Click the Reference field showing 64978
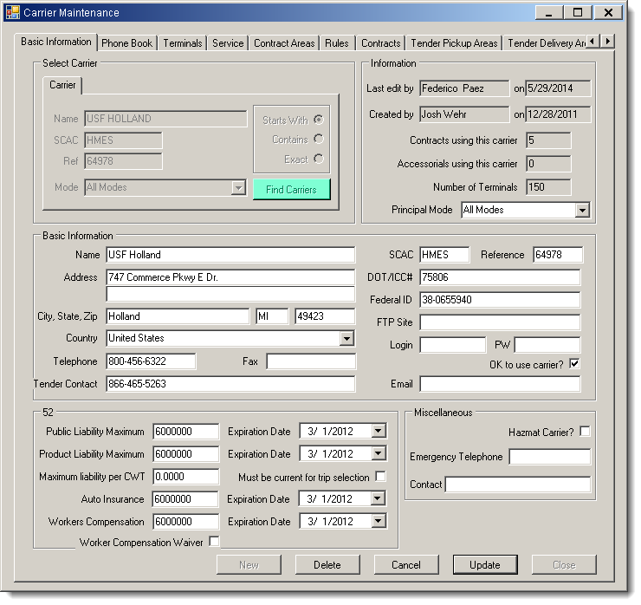 click(x=558, y=255)
